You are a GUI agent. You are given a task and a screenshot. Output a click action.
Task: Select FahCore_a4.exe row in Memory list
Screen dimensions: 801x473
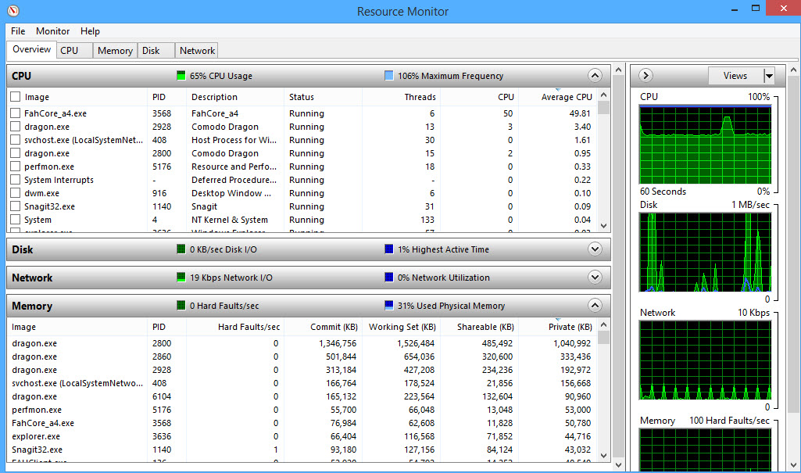[x=302, y=423]
